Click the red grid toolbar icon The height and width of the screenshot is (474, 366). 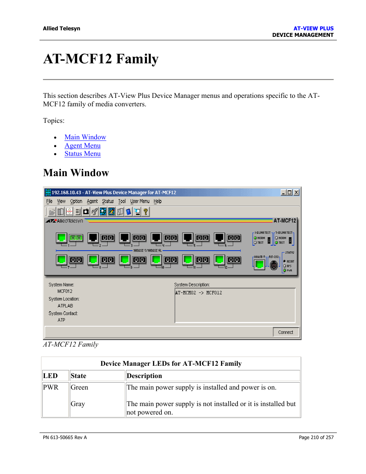tap(69, 211)
